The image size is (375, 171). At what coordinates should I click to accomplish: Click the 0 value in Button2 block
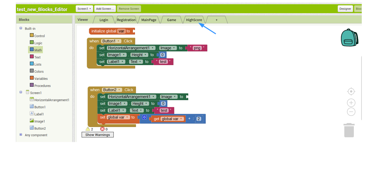pos(163,104)
